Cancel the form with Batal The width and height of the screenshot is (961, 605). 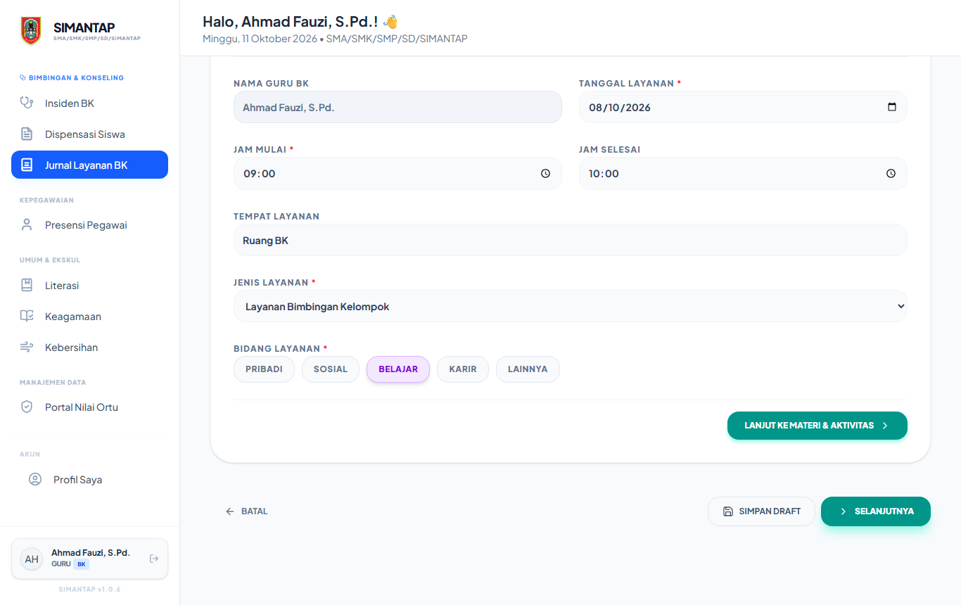point(246,511)
